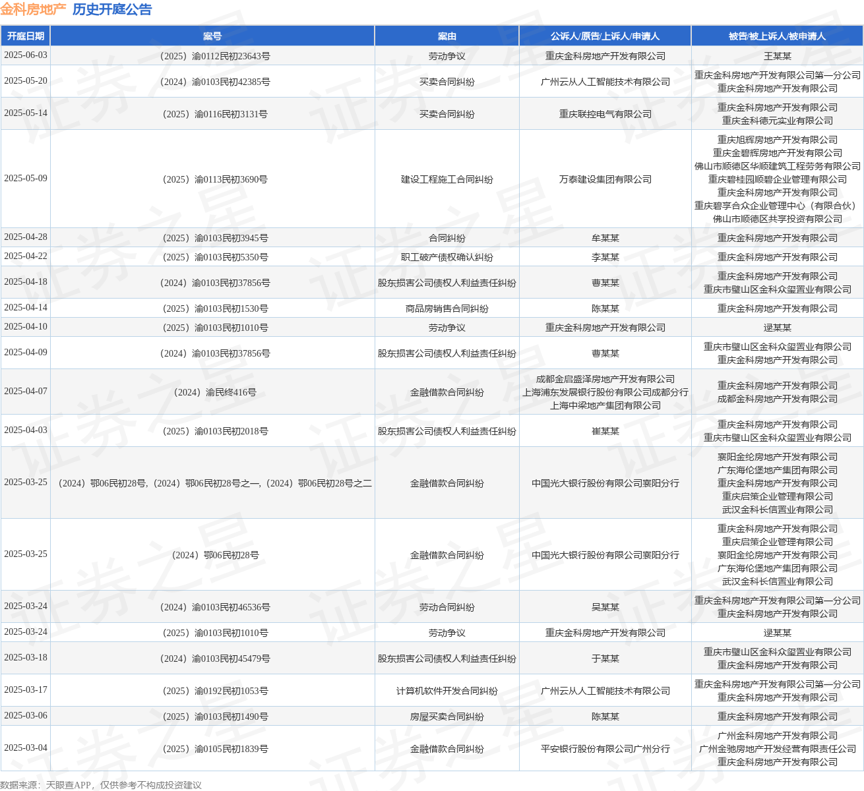Click date cell 2025-03-04
Viewport: 864px width, 791px height.
[x=26, y=748]
